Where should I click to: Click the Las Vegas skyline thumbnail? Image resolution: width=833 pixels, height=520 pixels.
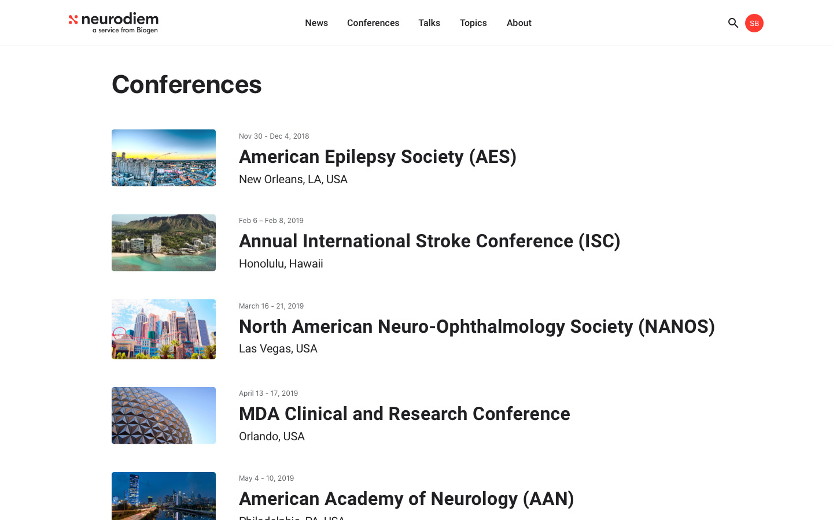click(164, 329)
